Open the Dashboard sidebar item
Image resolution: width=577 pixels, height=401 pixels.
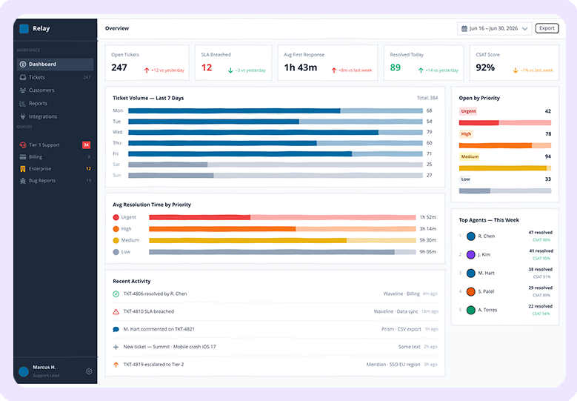click(55, 64)
